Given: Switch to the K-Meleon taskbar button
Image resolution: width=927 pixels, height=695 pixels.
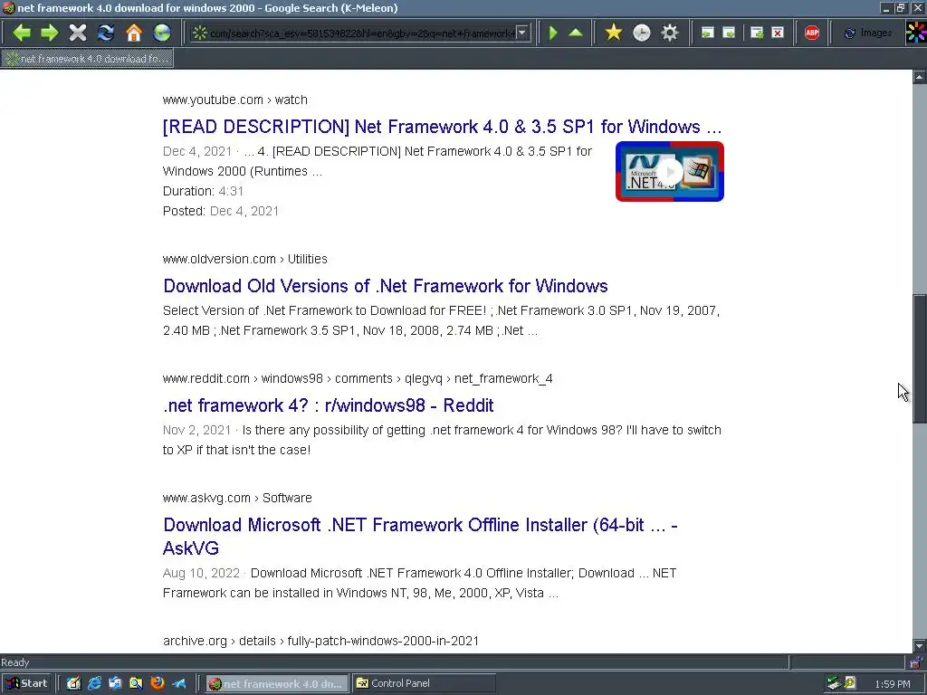Looking at the screenshot, I should [x=277, y=683].
